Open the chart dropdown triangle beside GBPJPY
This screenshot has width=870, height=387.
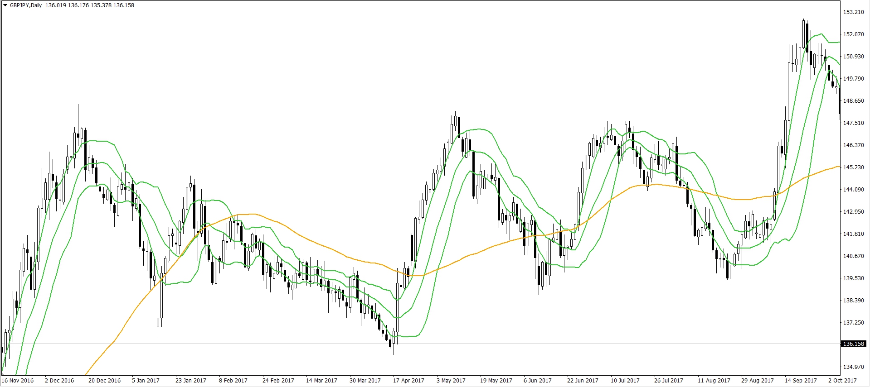tap(5, 5)
